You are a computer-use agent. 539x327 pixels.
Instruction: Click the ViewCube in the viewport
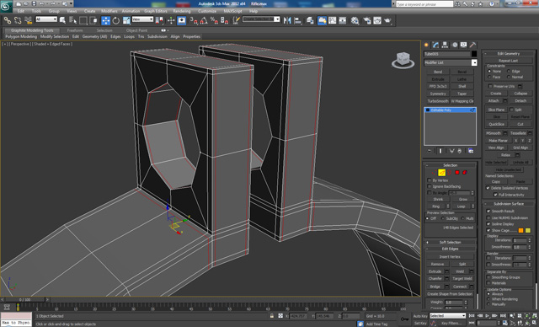click(403, 60)
